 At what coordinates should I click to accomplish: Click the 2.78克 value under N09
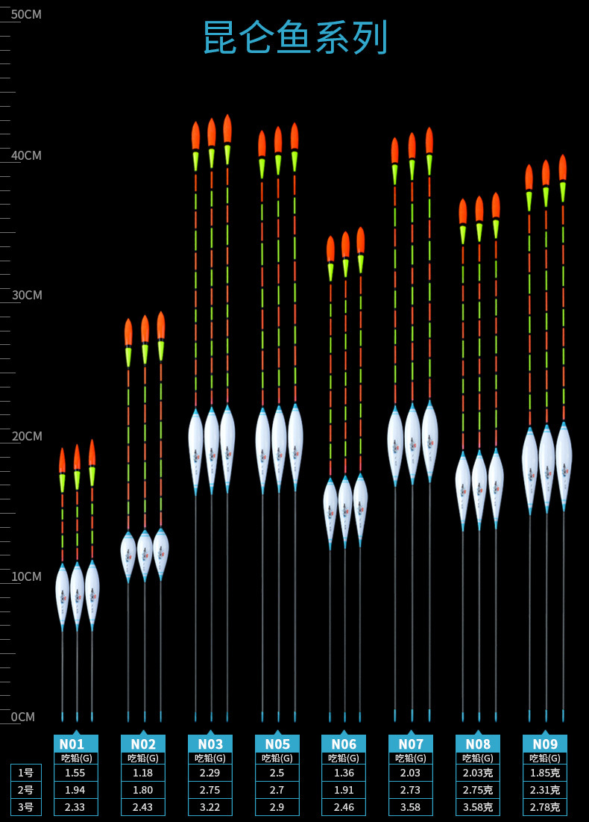click(544, 807)
